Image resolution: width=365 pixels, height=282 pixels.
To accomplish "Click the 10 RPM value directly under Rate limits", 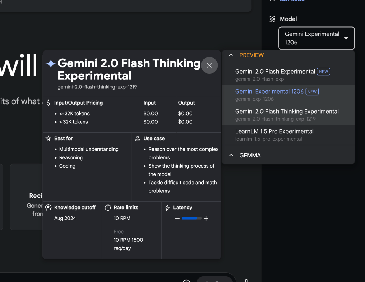I will [x=122, y=218].
